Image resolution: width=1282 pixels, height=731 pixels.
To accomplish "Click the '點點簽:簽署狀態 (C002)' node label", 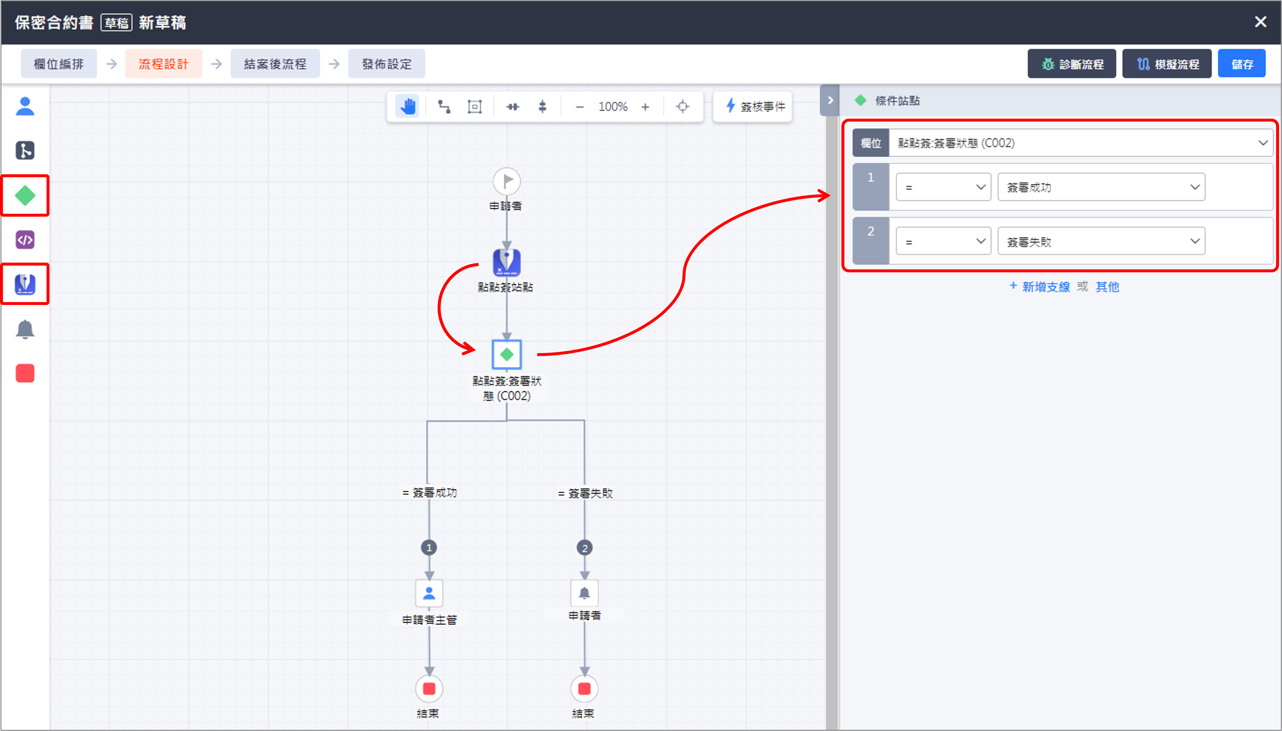I will pos(507,388).
